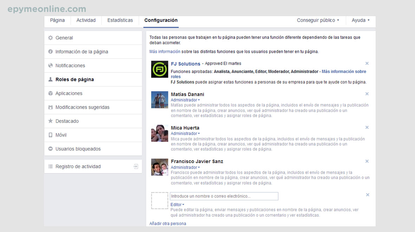Click the Añadir otra persona link
Viewport: 415px width, 232px height.
[168, 223]
